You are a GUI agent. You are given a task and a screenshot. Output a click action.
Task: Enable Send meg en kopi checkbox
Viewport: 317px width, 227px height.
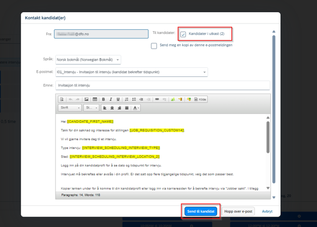(154, 46)
